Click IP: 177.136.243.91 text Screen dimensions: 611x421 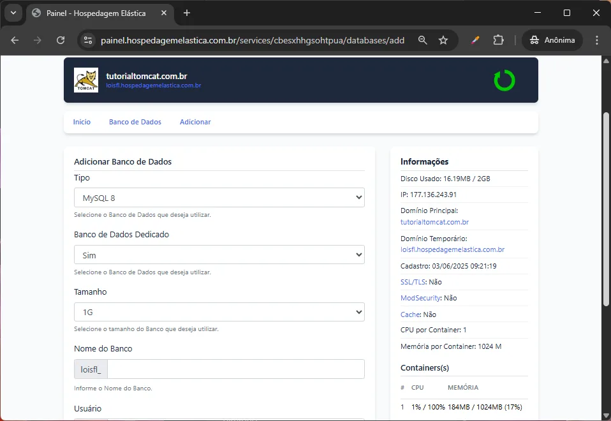pos(428,195)
